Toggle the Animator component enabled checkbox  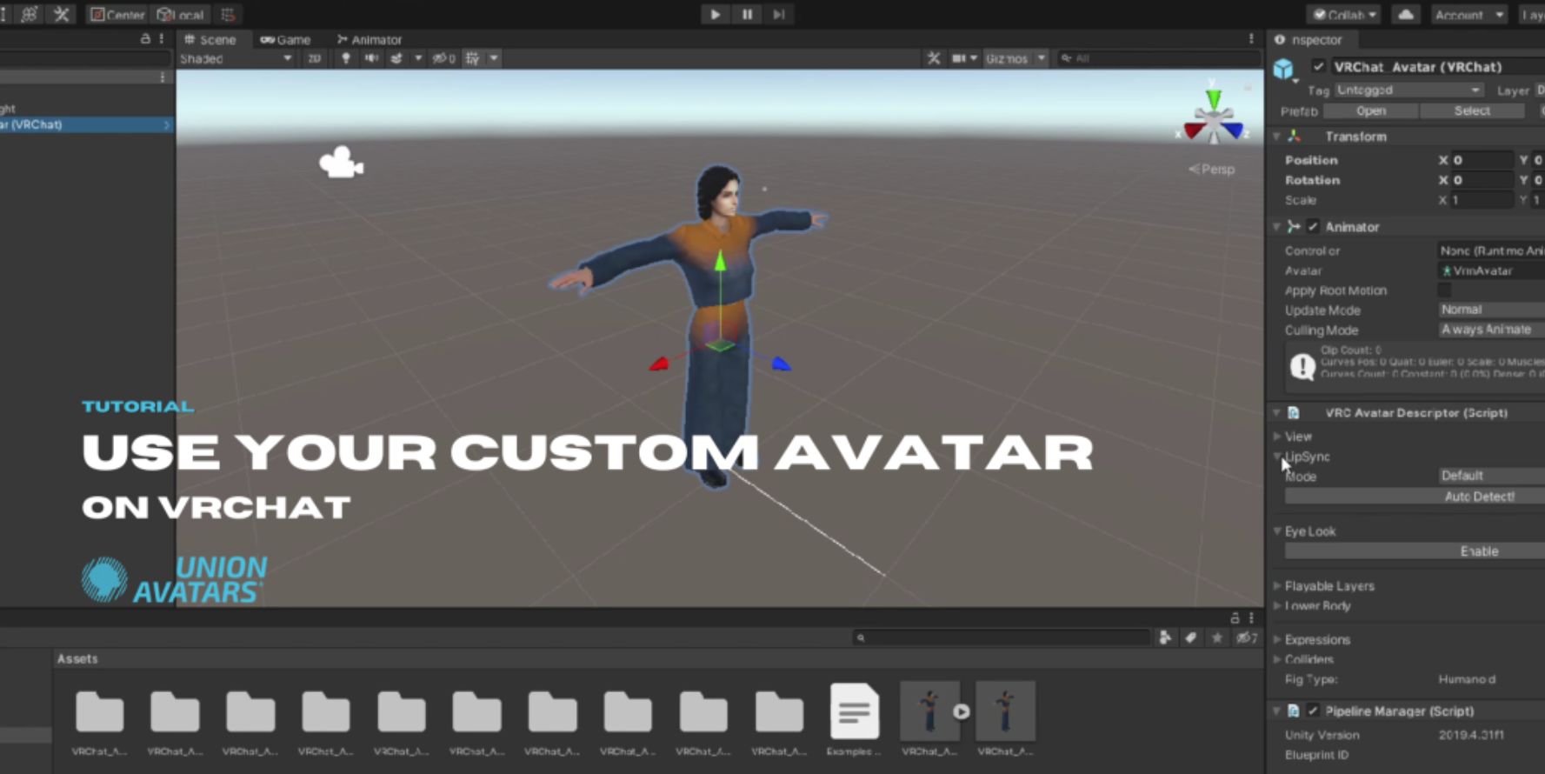(1313, 227)
